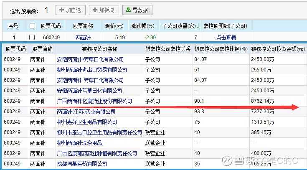The image size is (307, 170).
Task: Click the investment amount 7327.30万
Action: pos(263,112)
